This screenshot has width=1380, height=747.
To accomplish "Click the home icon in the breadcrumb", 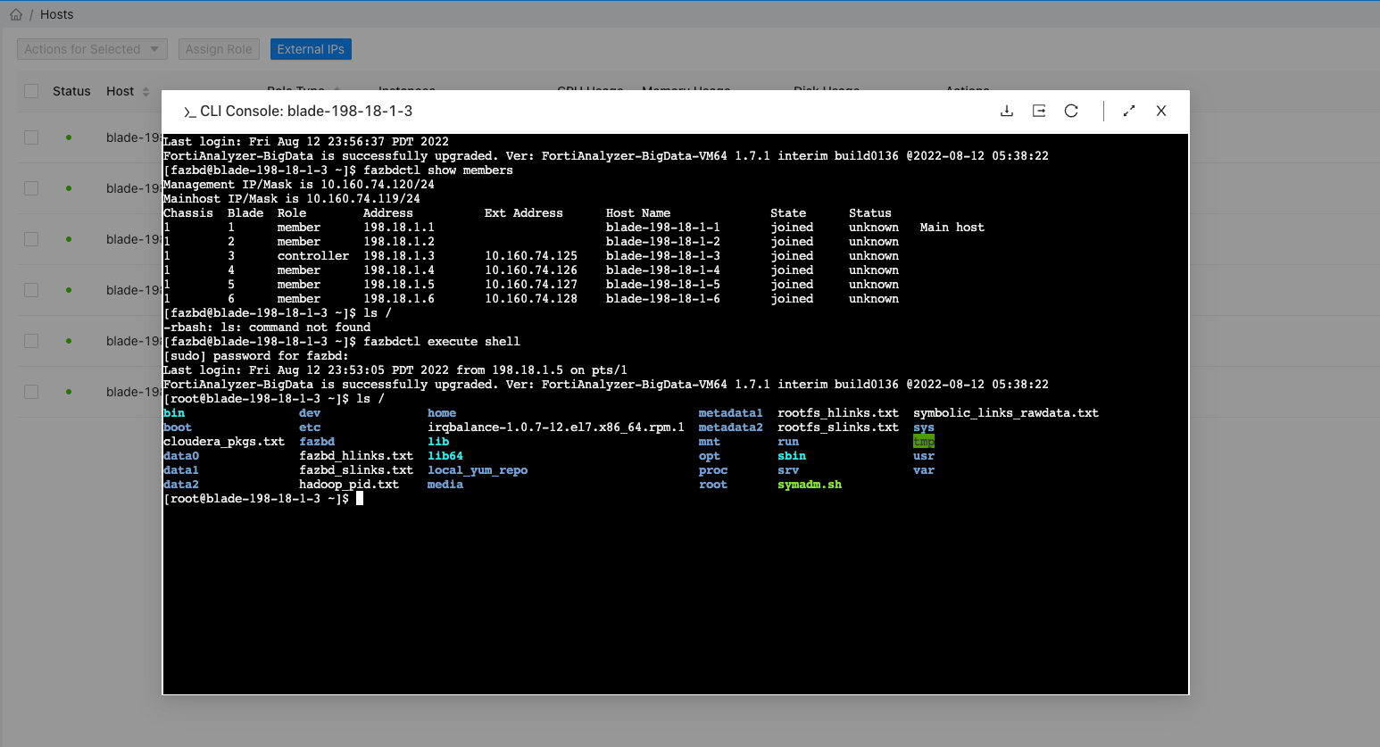I will [x=15, y=13].
